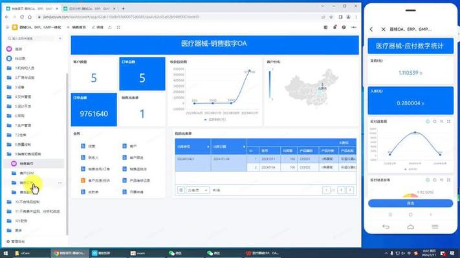Open the 20条/页 page size dropdown

(x=197, y=190)
